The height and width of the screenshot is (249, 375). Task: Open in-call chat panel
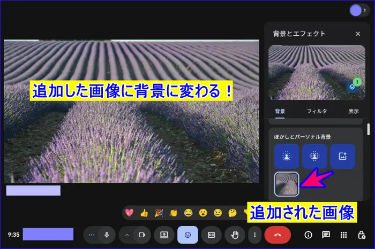coord(326,235)
